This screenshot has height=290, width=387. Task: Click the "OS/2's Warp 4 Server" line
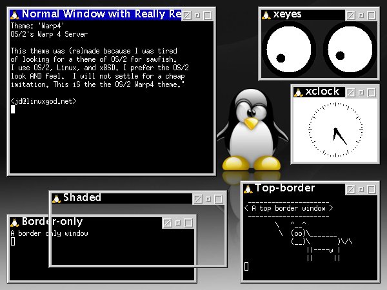pyautogui.click(x=49, y=34)
